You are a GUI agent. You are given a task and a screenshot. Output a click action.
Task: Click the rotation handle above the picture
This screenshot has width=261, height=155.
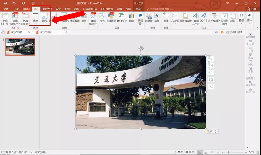click(141, 48)
